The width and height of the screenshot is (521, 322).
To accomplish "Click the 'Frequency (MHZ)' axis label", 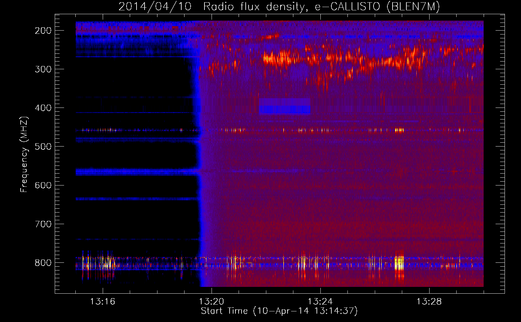I will [24, 154].
